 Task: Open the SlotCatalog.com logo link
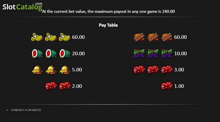(22, 7)
